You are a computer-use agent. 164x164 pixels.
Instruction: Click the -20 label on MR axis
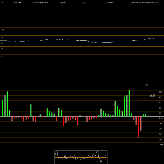tap(160, 124)
